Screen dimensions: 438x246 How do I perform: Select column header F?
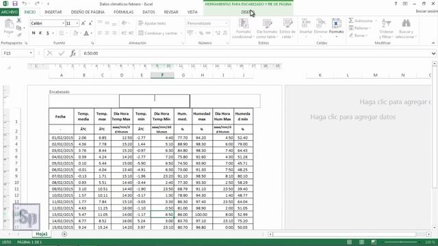click(162, 75)
